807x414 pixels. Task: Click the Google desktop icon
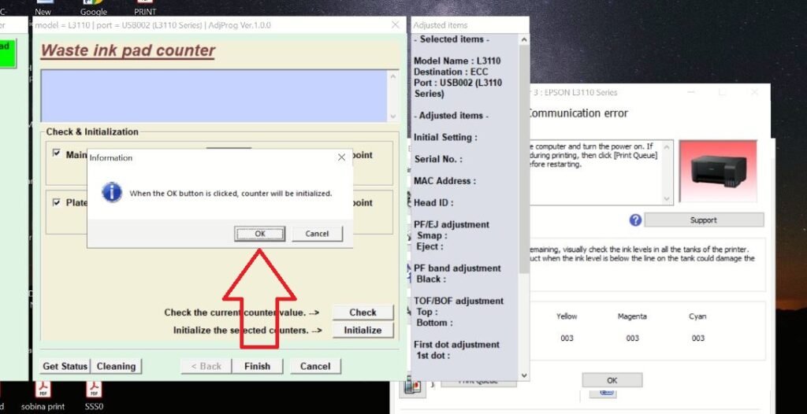tap(94, 8)
